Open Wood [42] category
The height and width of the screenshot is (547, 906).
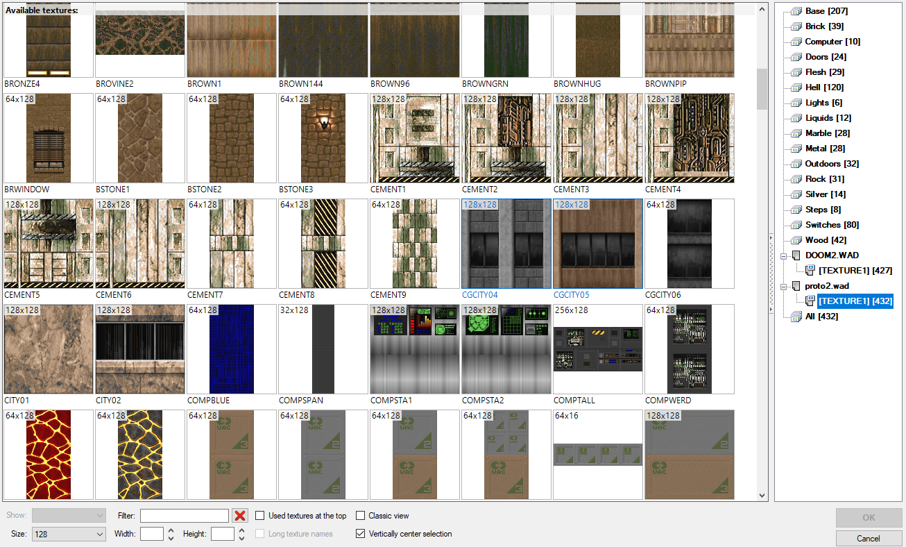coord(826,240)
